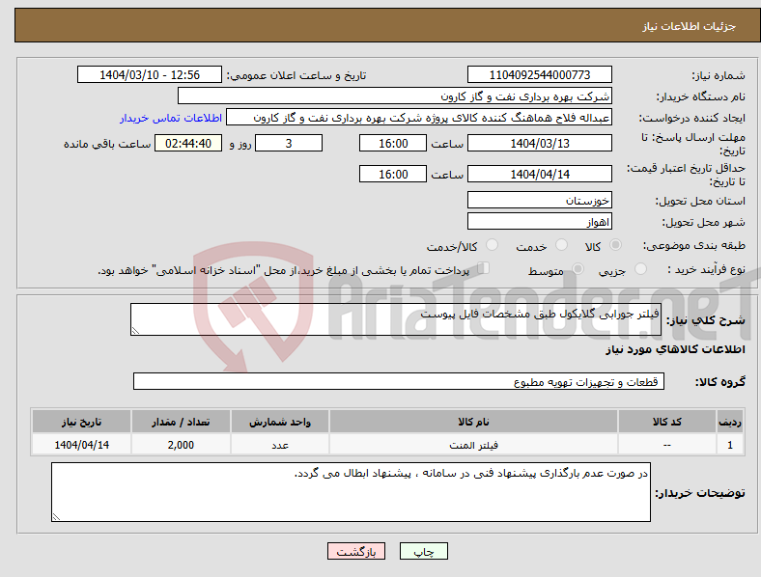Click row number 1 cell

pos(730,445)
